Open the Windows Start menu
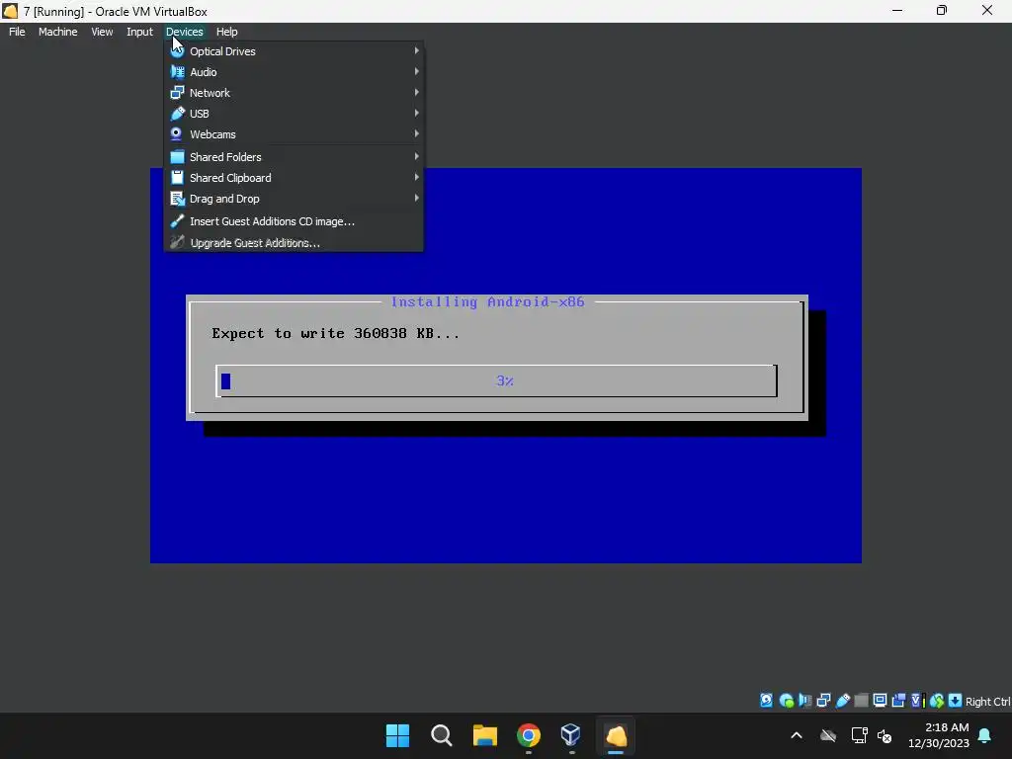Screen dimensions: 1012x759 click(x=397, y=735)
